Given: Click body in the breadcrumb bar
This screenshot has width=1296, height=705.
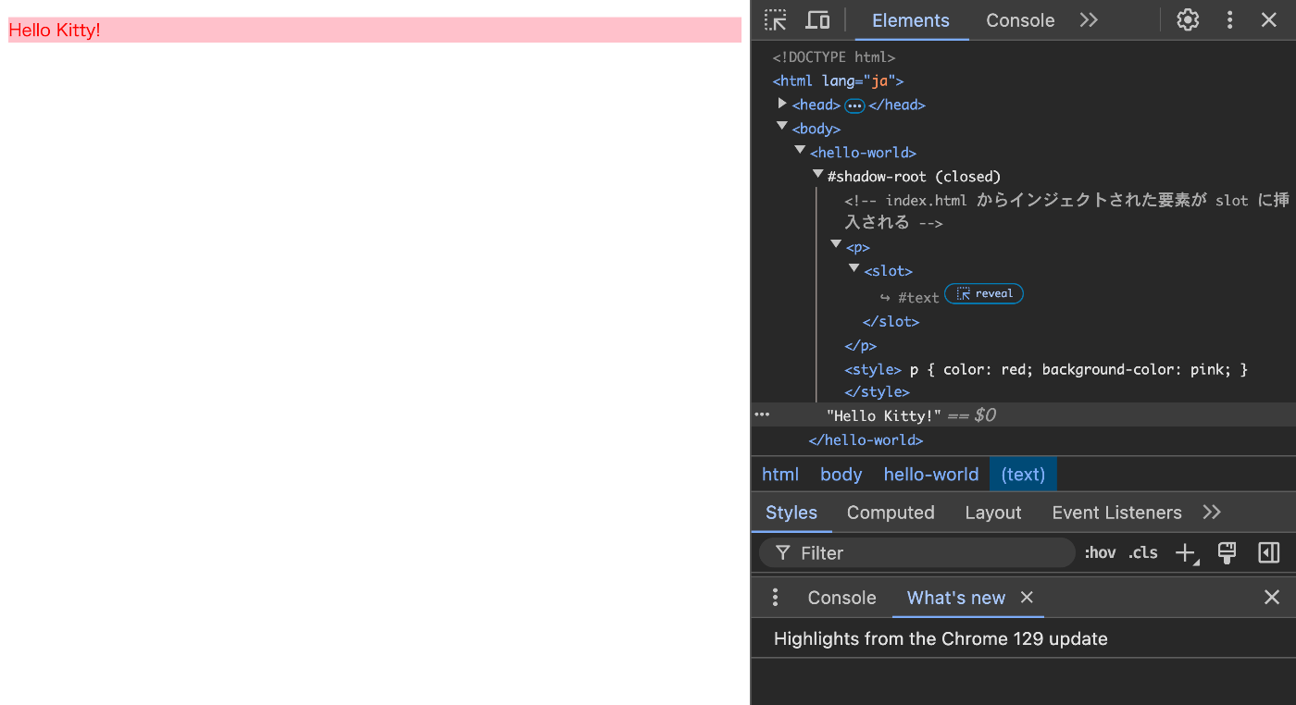Looking at the screenshot, I should [x=841, y=474].
